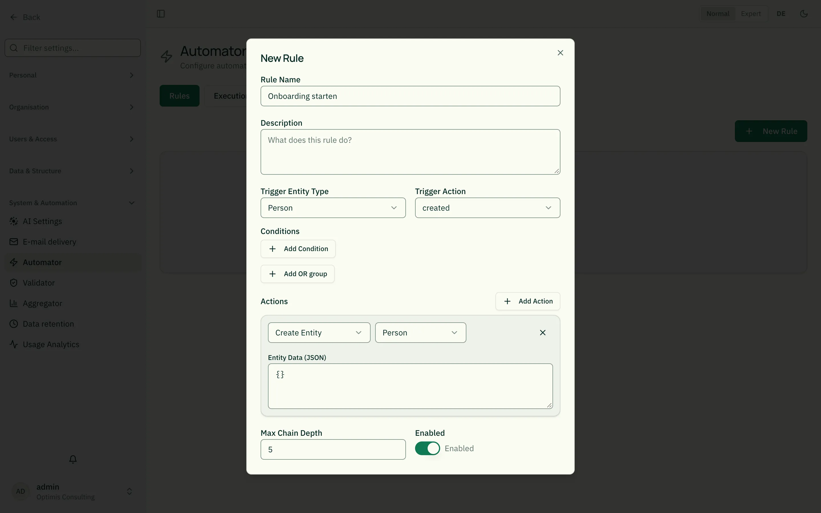The image size is (821, 513).
Task: Click the green New Rule button
Action: pyautogui.click(x=771, y=131)
